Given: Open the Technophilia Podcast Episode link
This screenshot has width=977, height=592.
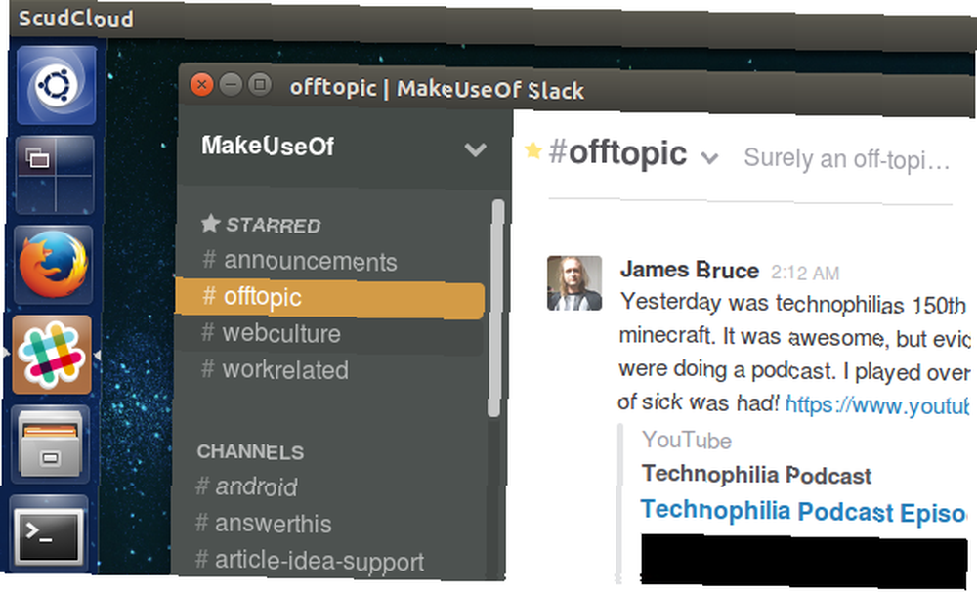Looking at the screenshot, I should tap(804, 511).
